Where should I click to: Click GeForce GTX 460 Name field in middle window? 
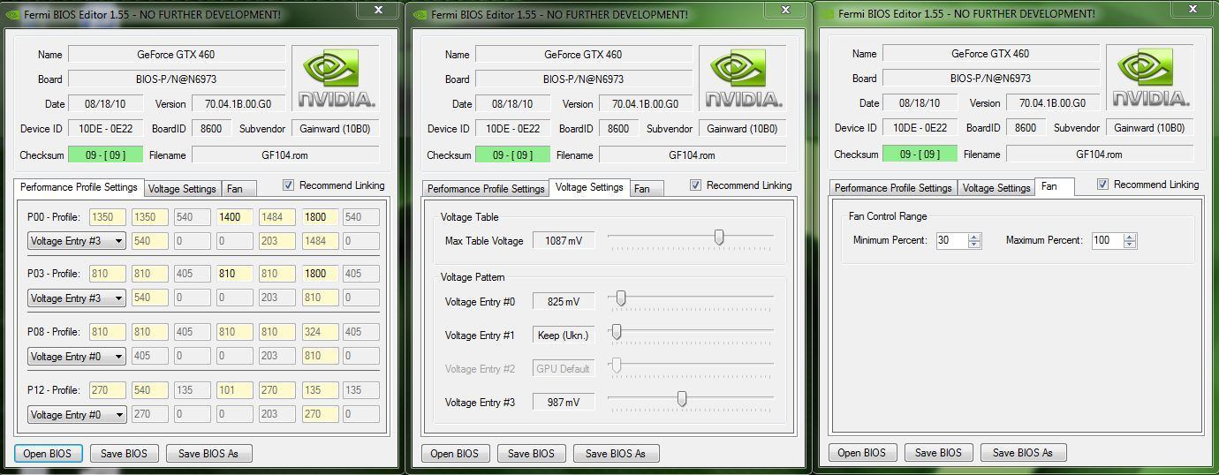[x=583, y=55]
